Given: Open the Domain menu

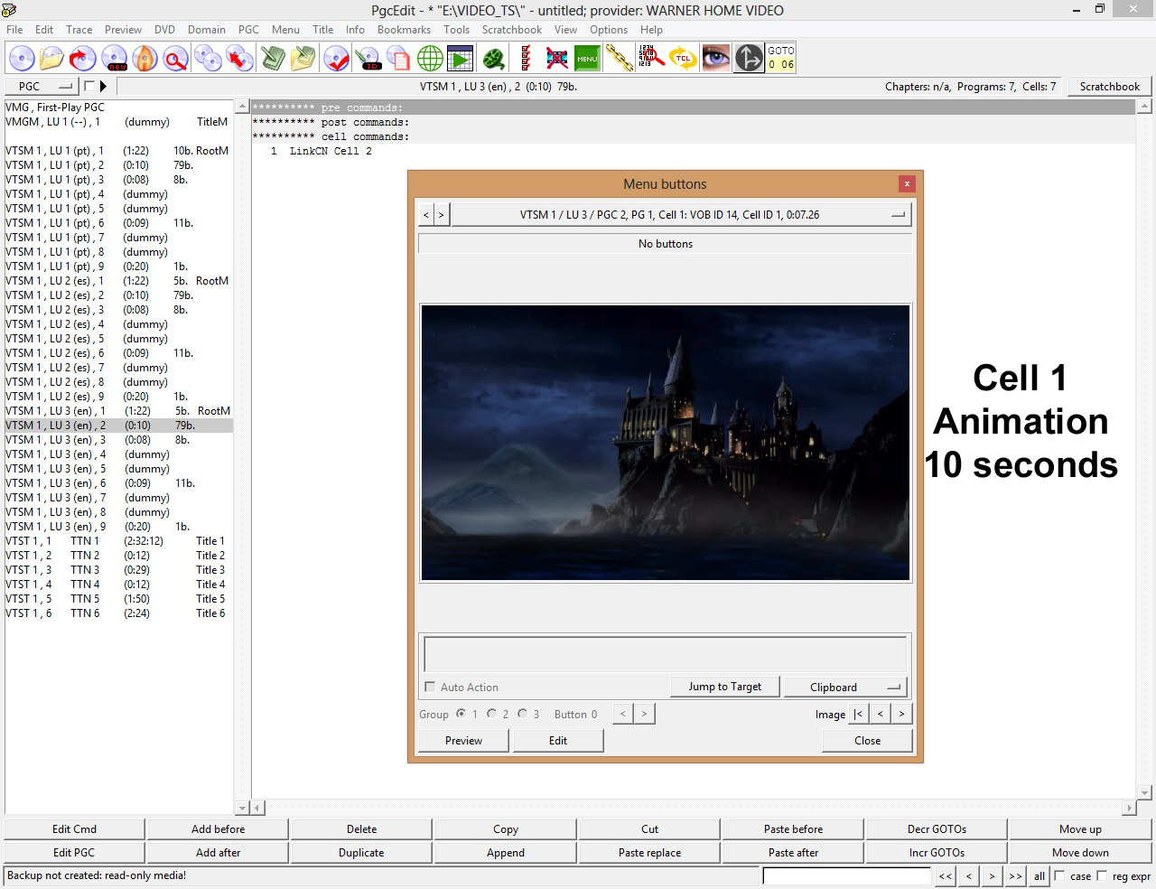Looking at the screenshot, I should pyautogui.click(x=207, y=30).
